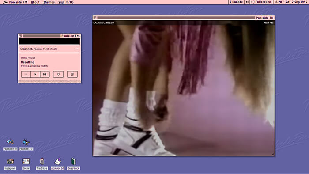The height and width of the screenshot is (174, 309).
Task: Open the About menu
Action: pos(35,2)
